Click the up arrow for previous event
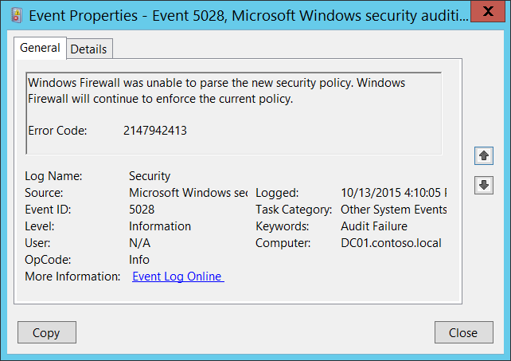Screen dimensions: 511x361 pyautogui.click(x=483, y=155)
